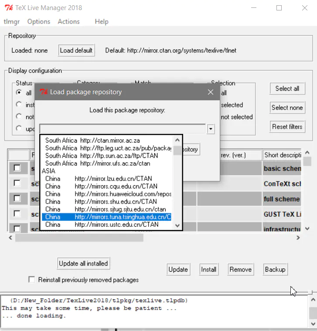Open the repository URL dropdown arrow
This screenshot has height=331, width=317.
[x=211, y=129]
